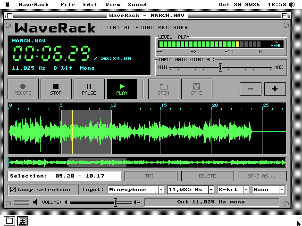
Task: Click the yellow playhead line in waveform
Action: coord(72,132)
